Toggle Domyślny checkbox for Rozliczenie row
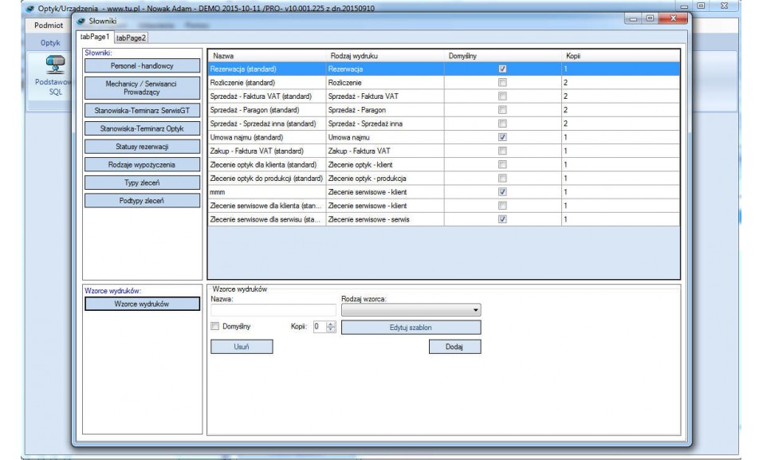Viewport: 763px width, 460px height. pos(502,82)
